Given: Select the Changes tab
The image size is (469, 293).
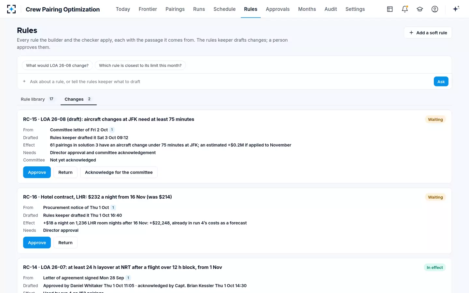Looking at the screenshot, I should click(78, 99).
